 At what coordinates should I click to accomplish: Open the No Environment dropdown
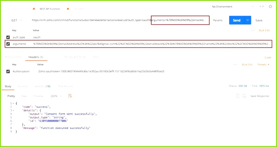[233, 7]
